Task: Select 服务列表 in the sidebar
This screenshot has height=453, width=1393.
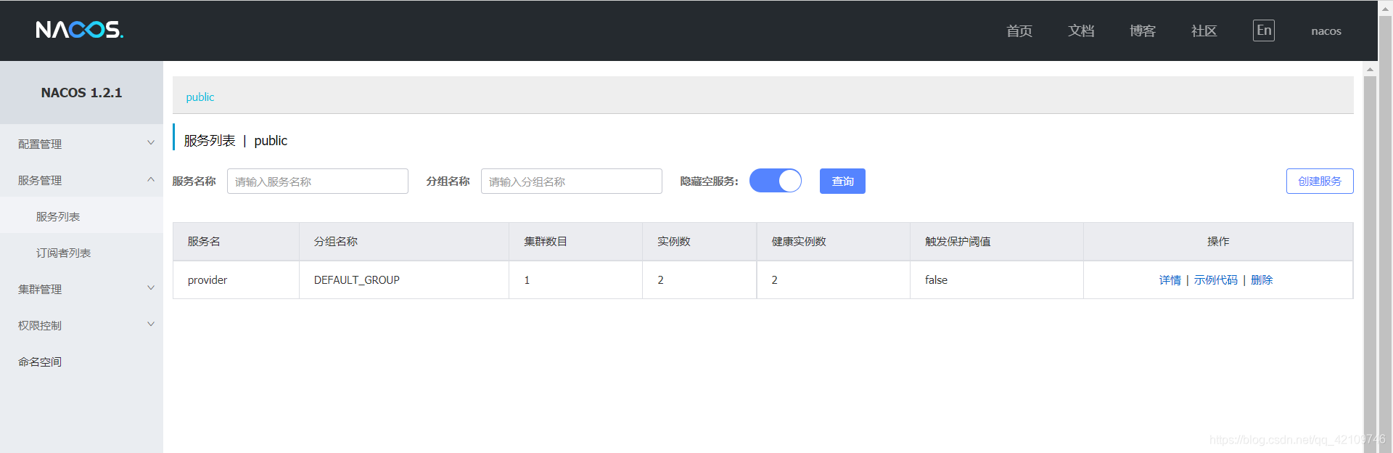Action: [x=81, y=216]
